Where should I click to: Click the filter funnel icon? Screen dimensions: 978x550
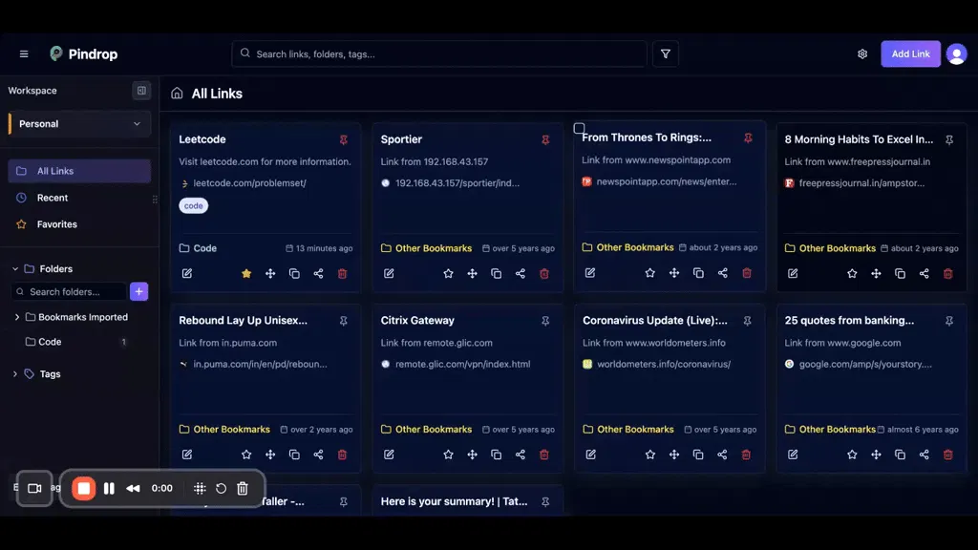click(666, 54)
